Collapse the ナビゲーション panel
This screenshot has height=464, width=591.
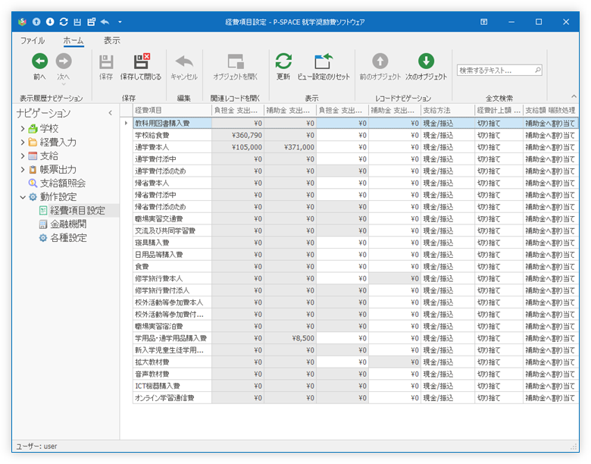(111, 113)
